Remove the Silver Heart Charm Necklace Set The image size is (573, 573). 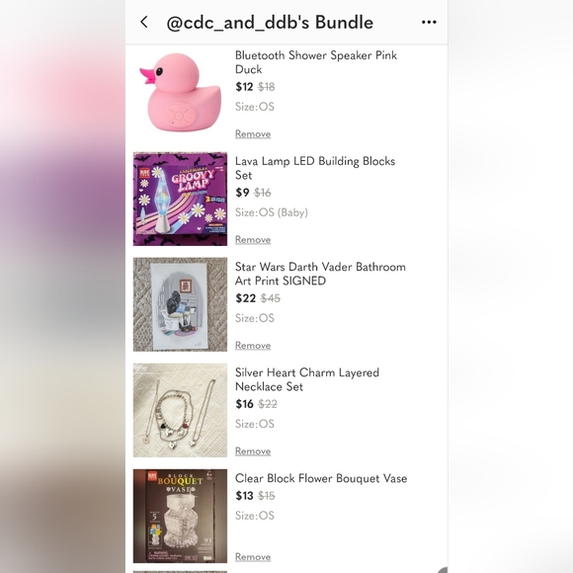(x=253, y=450)
